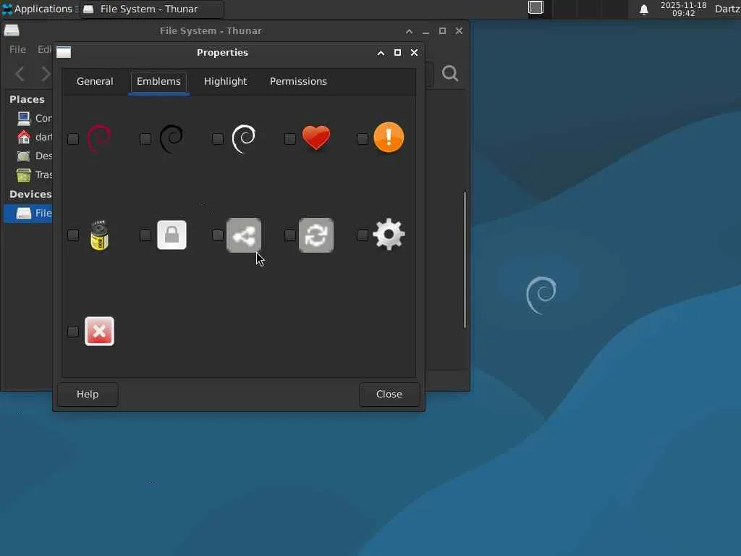
Task: Switch to the Emblems tab
Action: coord(158,81)
